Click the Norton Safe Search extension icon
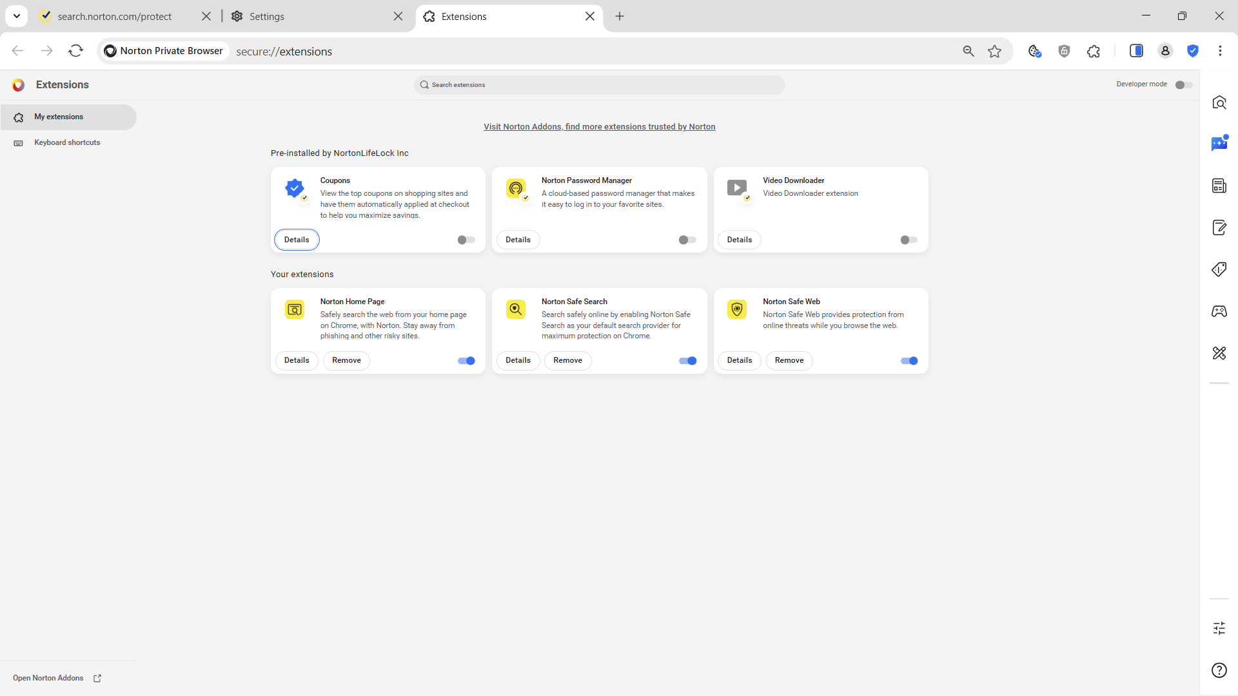 pyautogui.click(x=516, y=309)
